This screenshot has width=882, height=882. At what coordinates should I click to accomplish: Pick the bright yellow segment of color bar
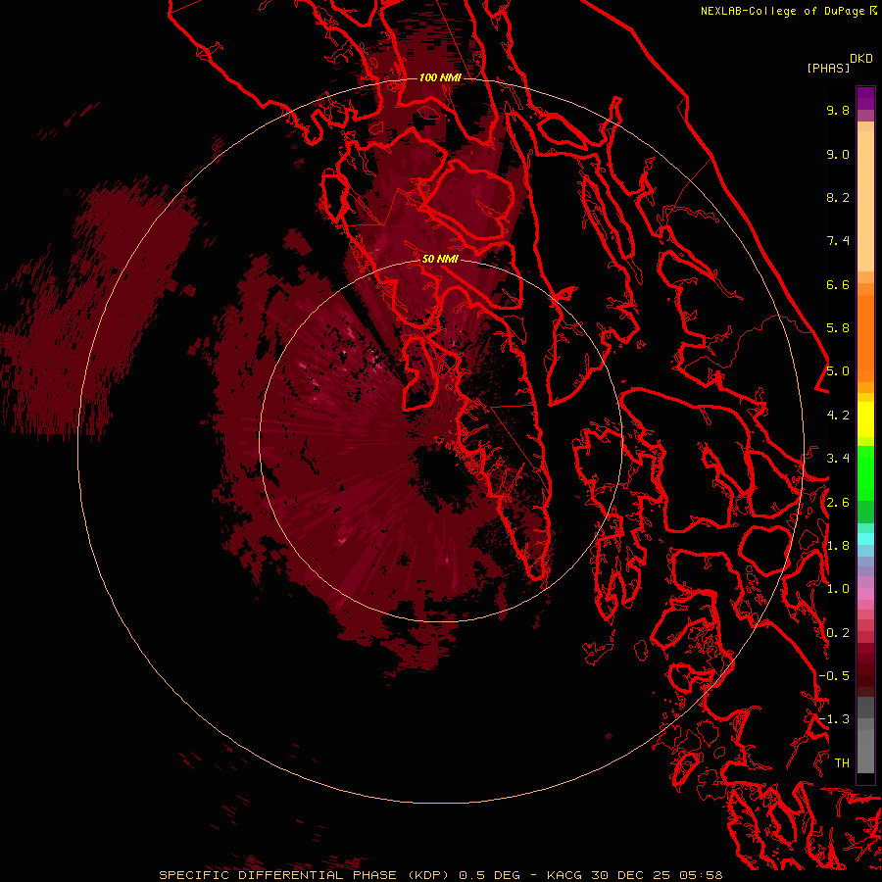pyautogui.click(x=865, y=419)
